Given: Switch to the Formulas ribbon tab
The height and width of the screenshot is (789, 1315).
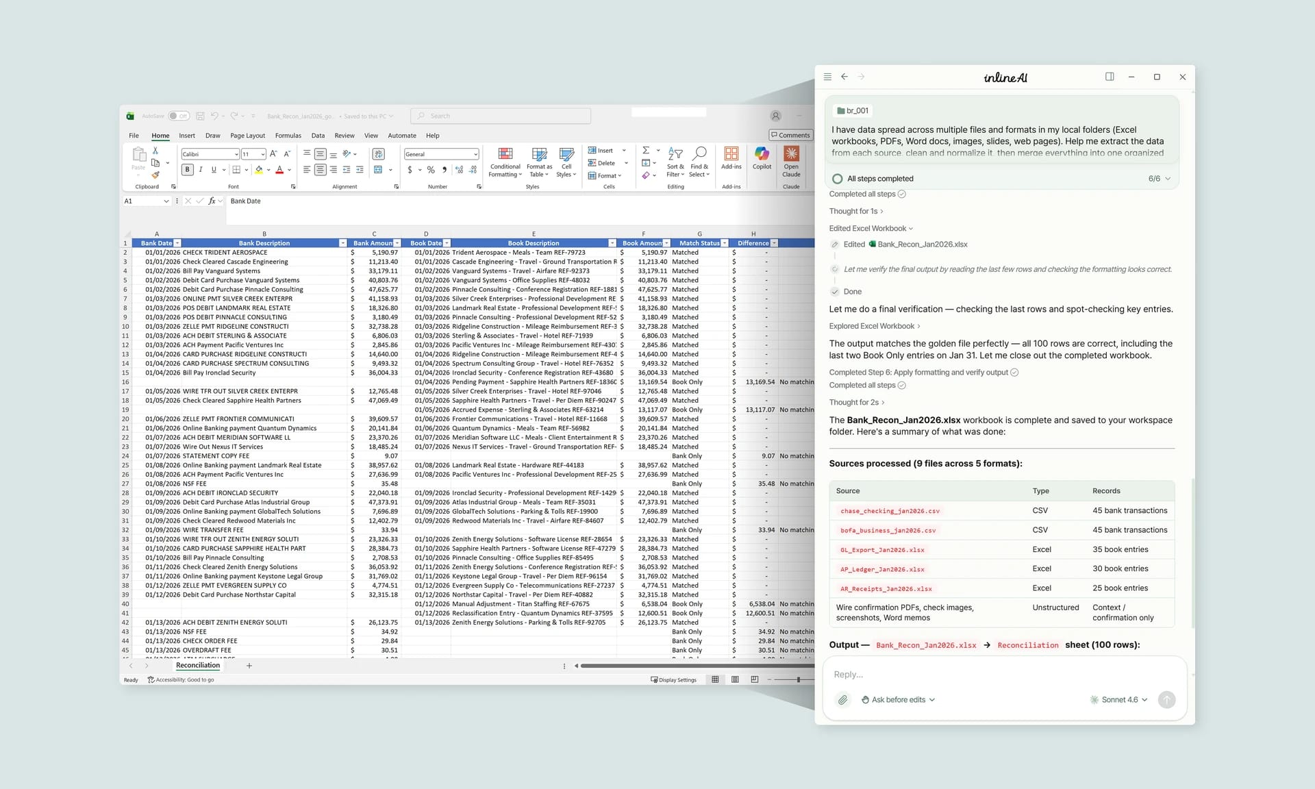Looking at the screenshot, I should [288, 135].
